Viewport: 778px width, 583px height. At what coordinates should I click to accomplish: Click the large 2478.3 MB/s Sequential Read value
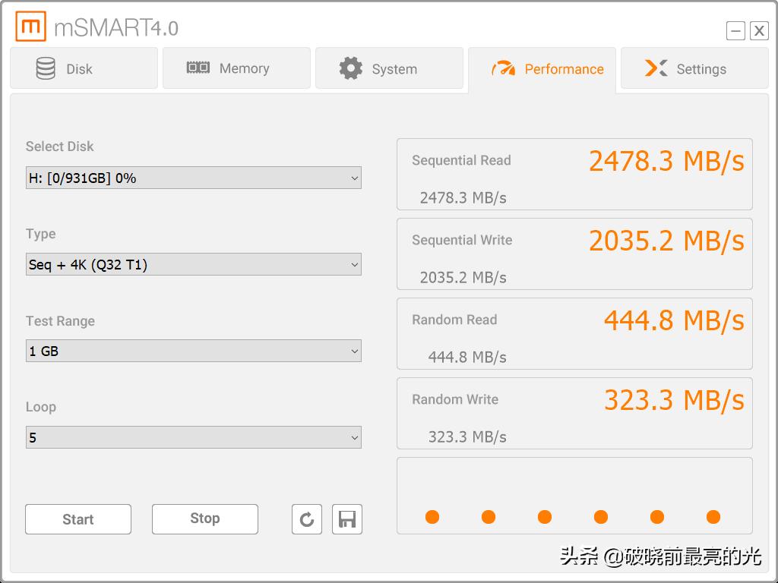666,162
